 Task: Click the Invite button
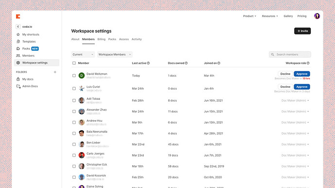302,31
